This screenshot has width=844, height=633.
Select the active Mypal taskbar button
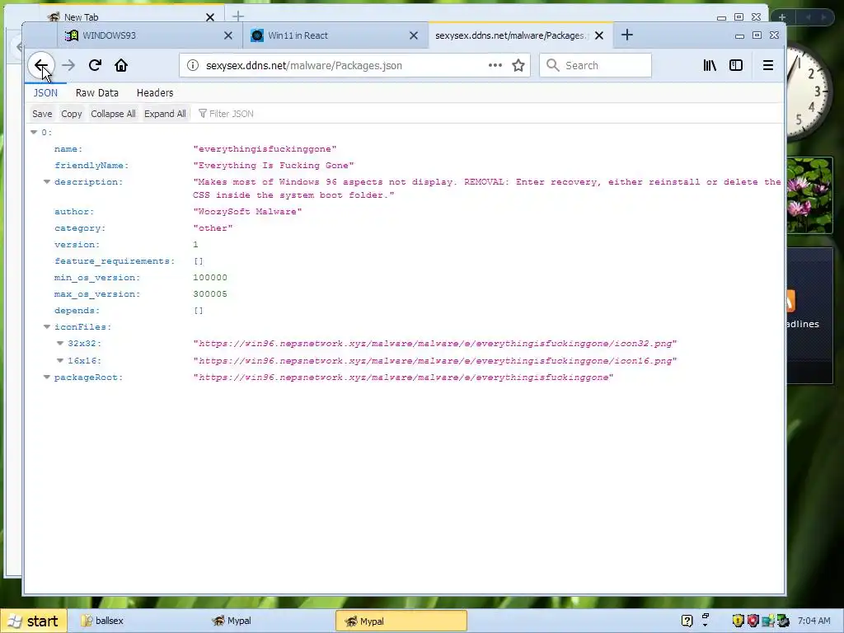pyautogui.click(x=401, y=621)
